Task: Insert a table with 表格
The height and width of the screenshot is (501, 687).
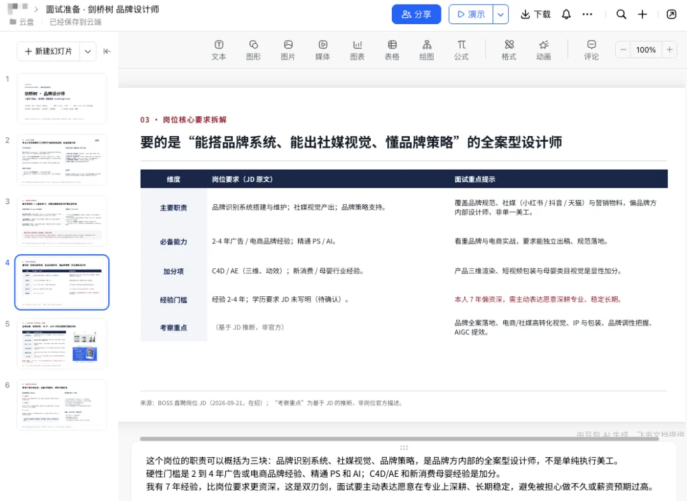Action: click(392, 50)
